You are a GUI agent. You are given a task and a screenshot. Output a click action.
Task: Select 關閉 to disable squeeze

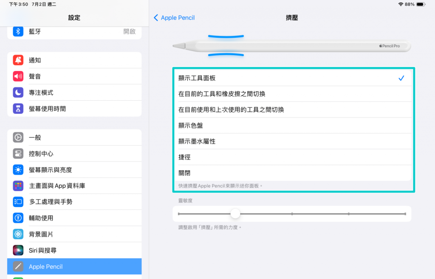pyautogui.click(x=292, y=173)
